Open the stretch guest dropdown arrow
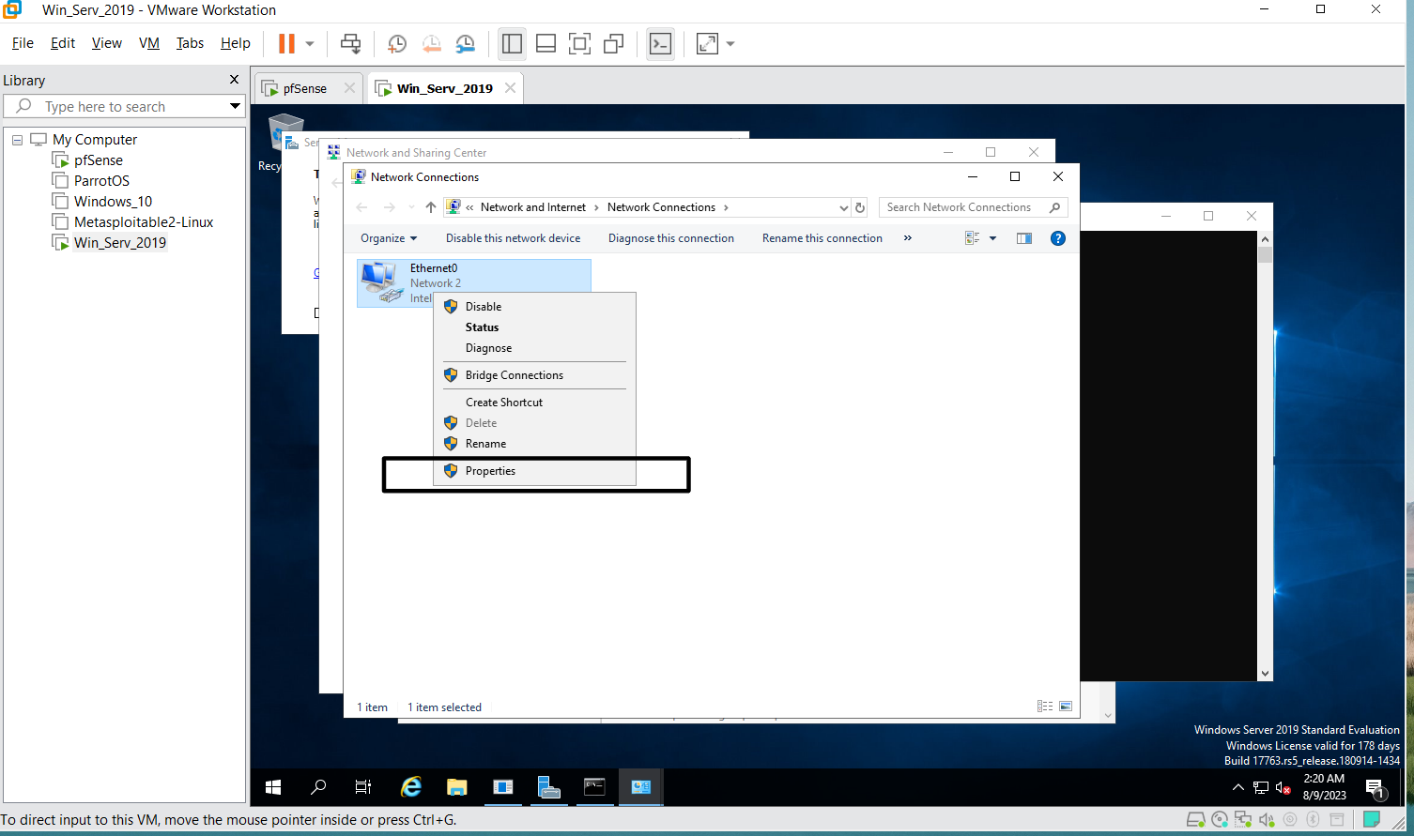Image resolution: width=1414 pixels, height=836 pixels. [730, 43]
